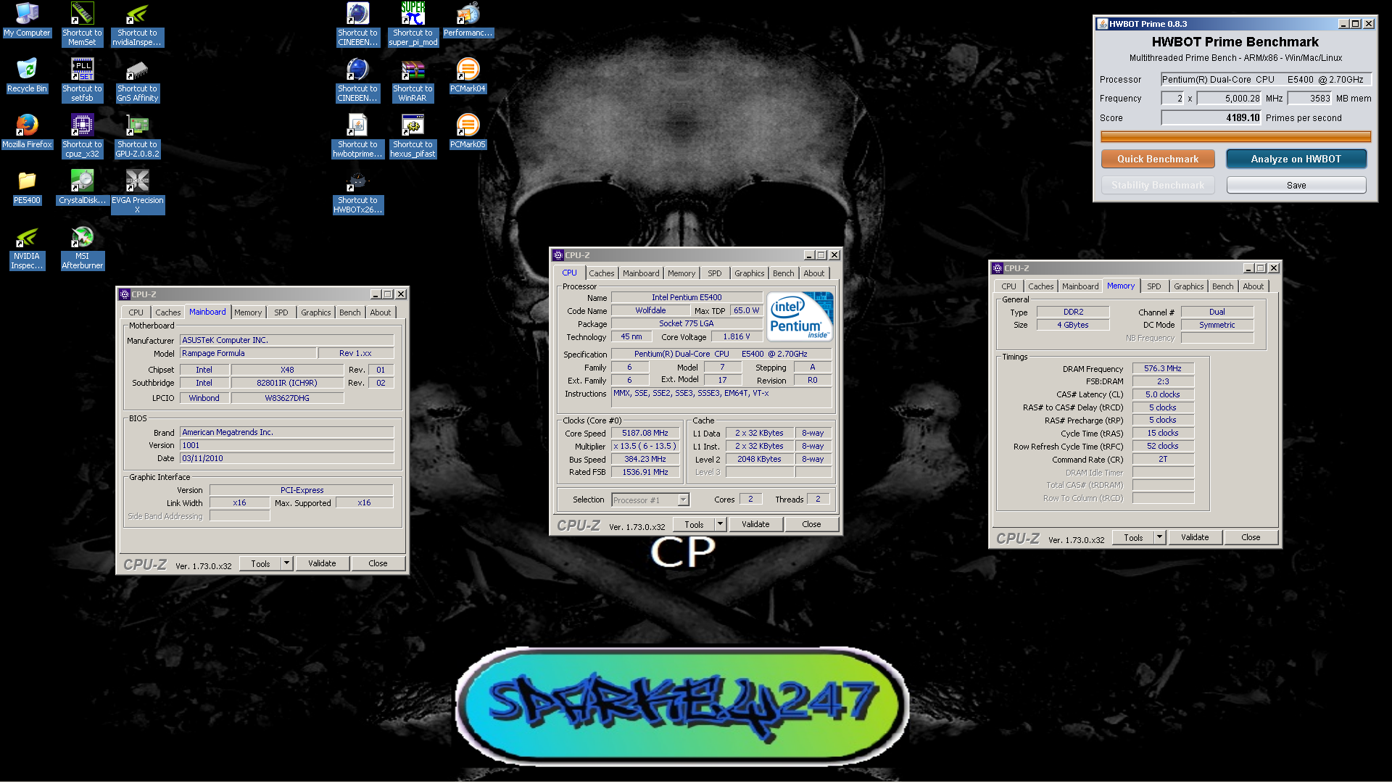
Task: Launch Shortcut to GPU-Z.0.8.2
Action: tap(137, 136)
